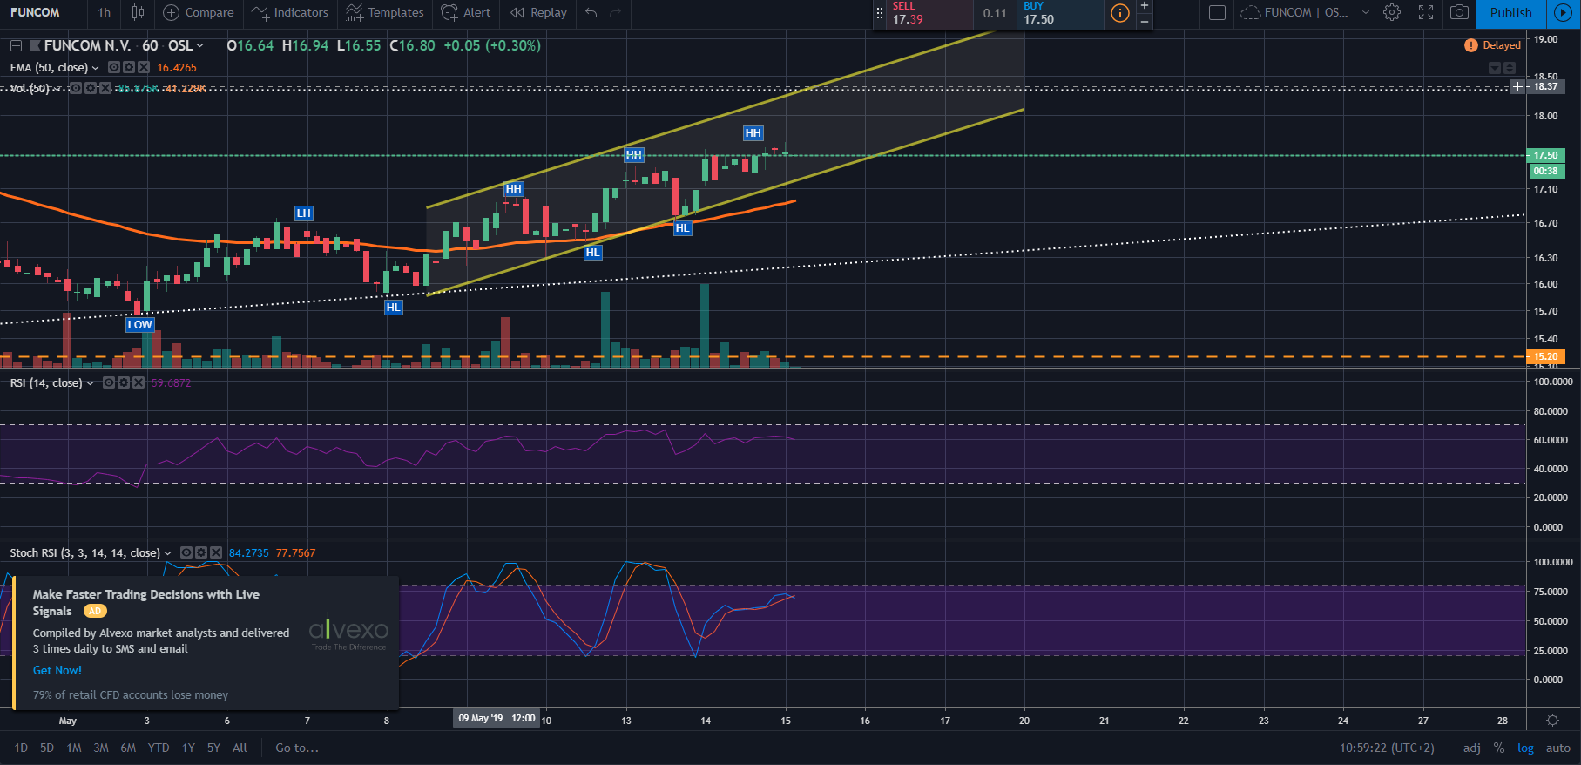Toggle fullscreen mode
This screenshot has width=1581, height=765.
[1426, 12]
